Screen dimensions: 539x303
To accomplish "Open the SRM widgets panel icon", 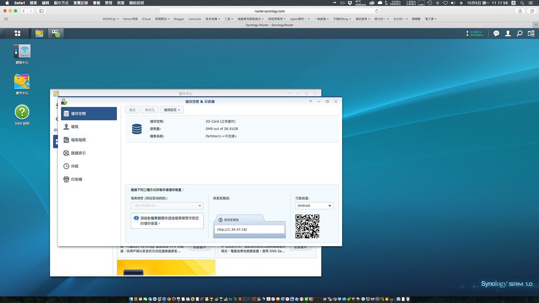I will point(531,33).
